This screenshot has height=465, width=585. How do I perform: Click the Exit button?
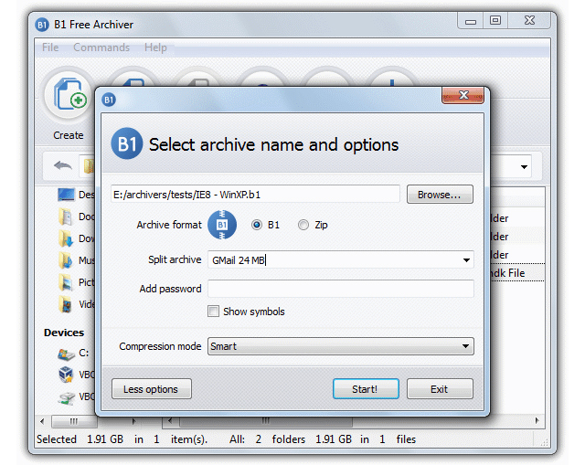440,389
